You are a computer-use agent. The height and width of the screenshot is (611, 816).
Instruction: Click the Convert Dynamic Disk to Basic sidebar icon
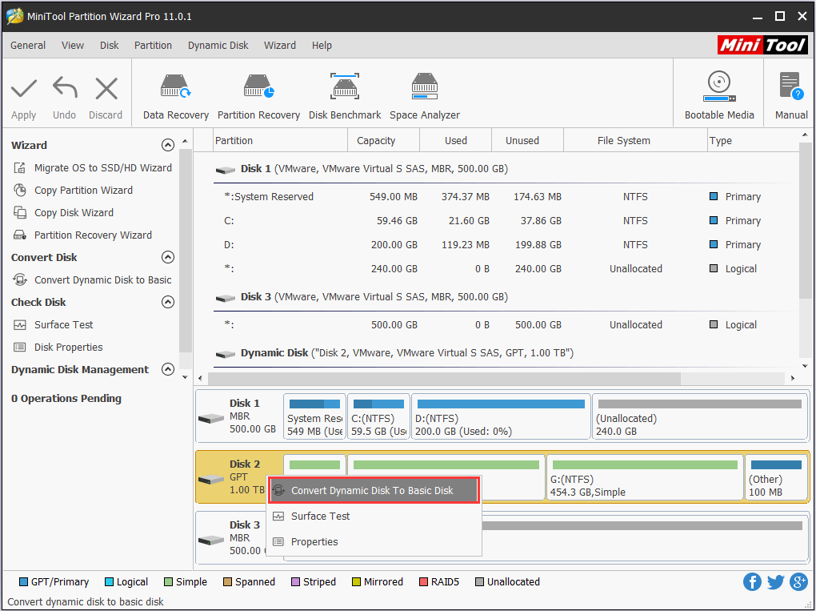20,279
